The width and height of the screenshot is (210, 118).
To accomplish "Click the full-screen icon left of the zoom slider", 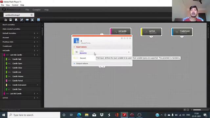I will click(x=185, y=110).
